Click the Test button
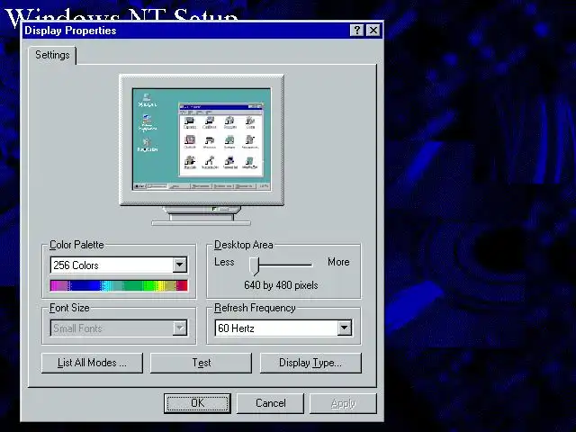 pos(201,363)
